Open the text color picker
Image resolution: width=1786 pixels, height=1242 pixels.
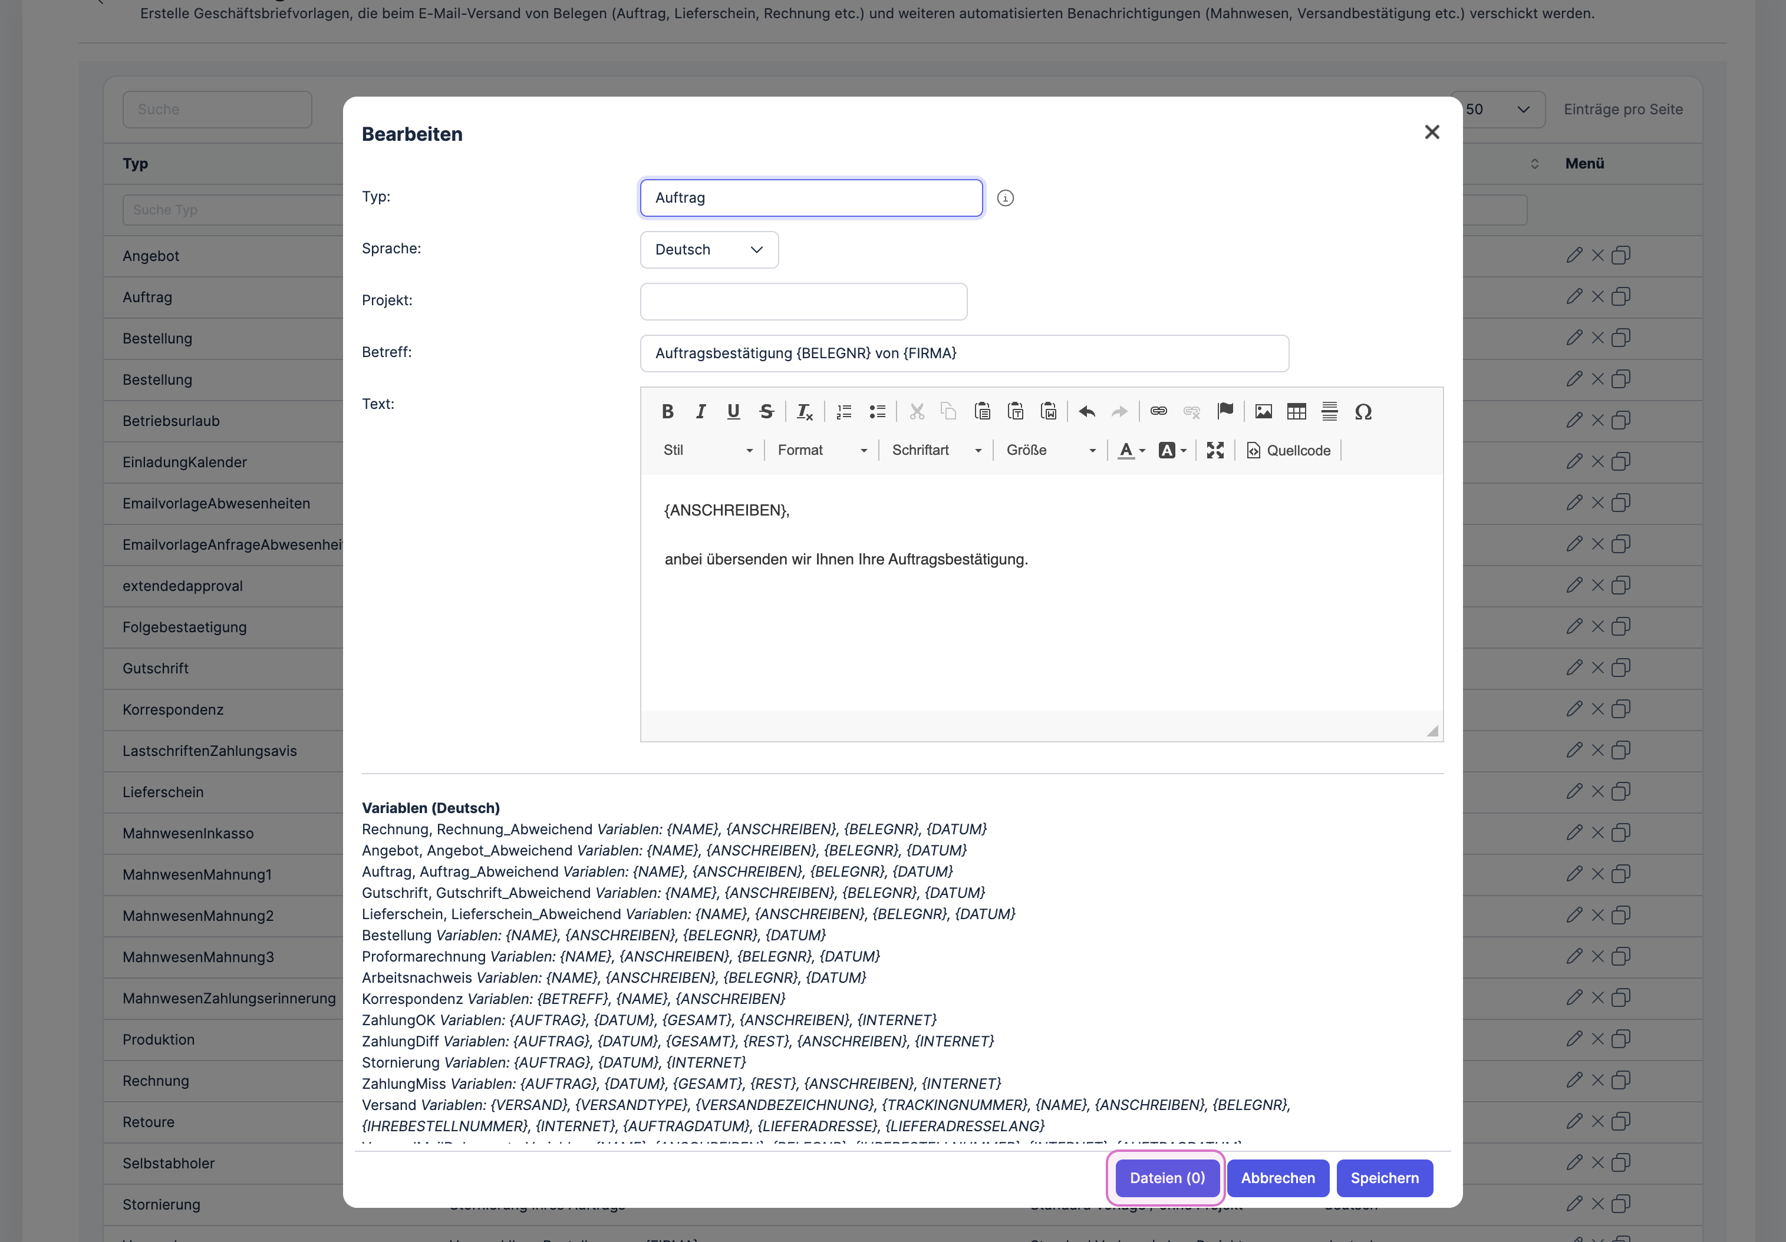(x=1131, y=450)
